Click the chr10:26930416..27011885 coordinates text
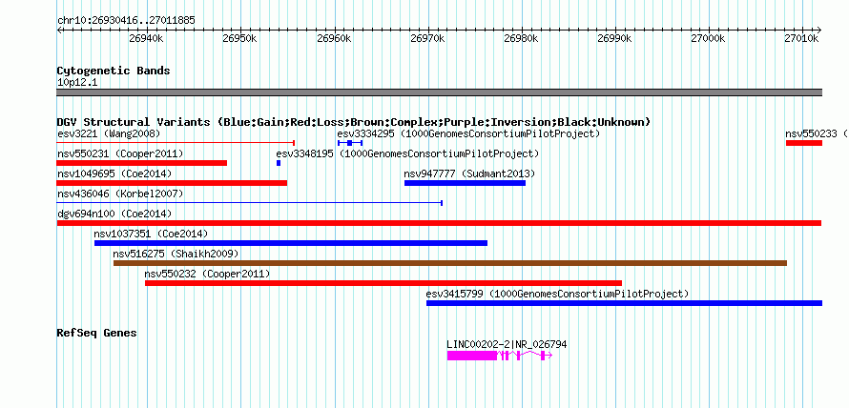 (x=126, y=21)
